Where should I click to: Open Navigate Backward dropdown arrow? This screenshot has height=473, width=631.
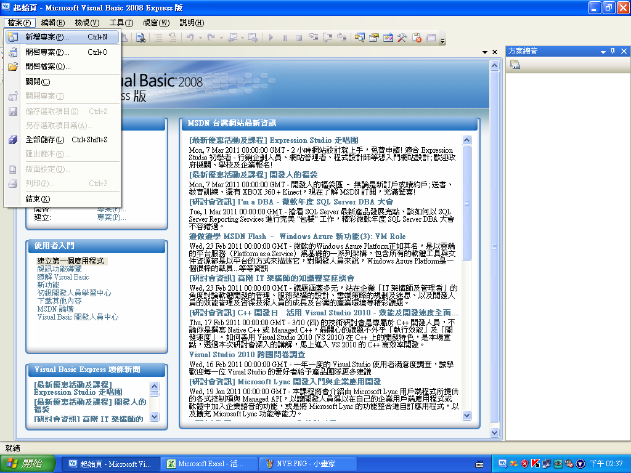click(x=242, y=38)
